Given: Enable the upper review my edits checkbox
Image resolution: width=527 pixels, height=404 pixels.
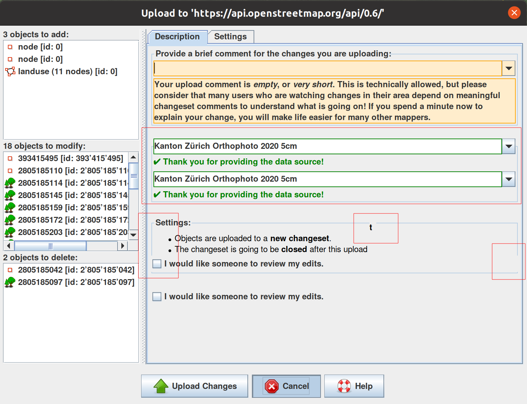Looking at the screenshot, I should [157, 264].
